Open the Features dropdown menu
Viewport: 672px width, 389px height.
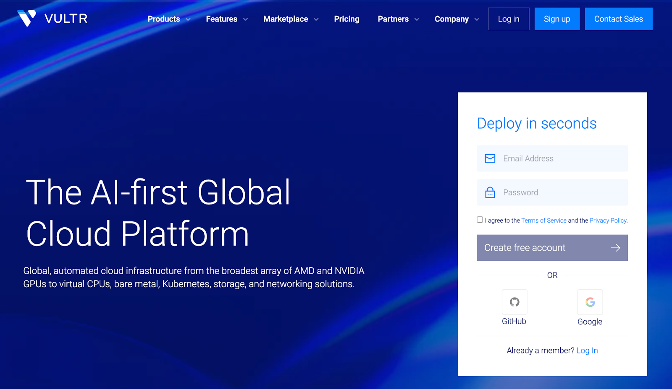click(x=221, y=19)
